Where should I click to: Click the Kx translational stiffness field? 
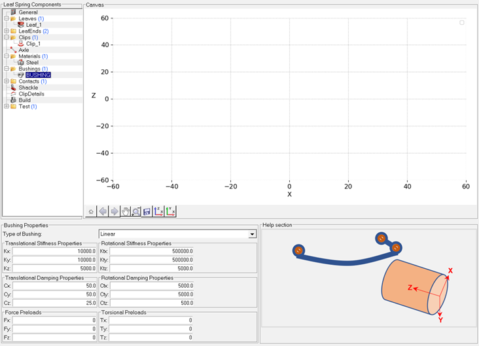[x=55, y=251]
